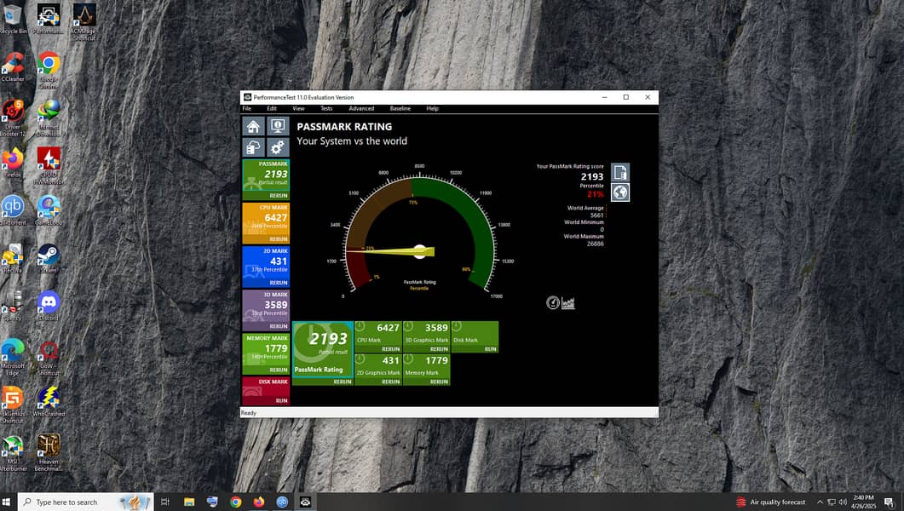Open Task View on the taskbar
The image size is (904, 511).
165,502
